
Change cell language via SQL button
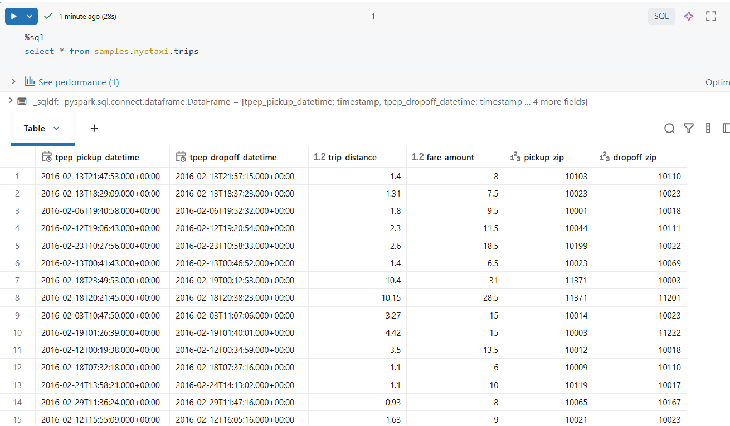tap(661, 16)
